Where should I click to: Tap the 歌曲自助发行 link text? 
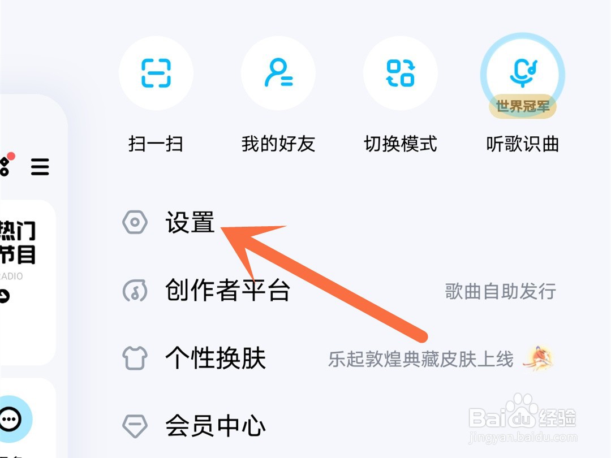click(500, 291)
